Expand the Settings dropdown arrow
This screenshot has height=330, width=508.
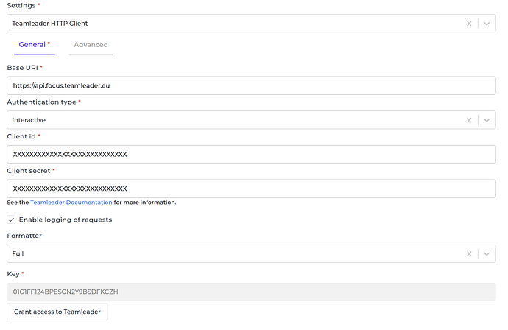pos(487,24)
